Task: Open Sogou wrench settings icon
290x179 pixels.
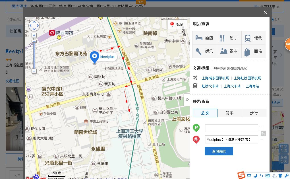Action: pos(286,176)
